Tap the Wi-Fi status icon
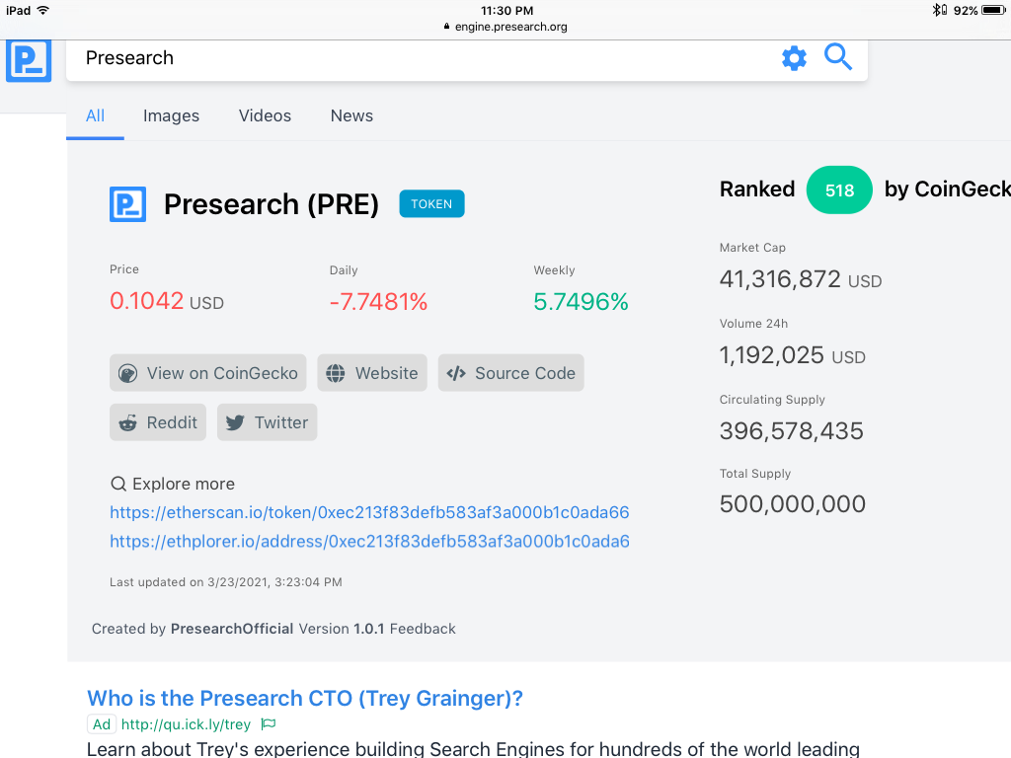The height and width of the screenshot is (758, 1011). point(43,10)
